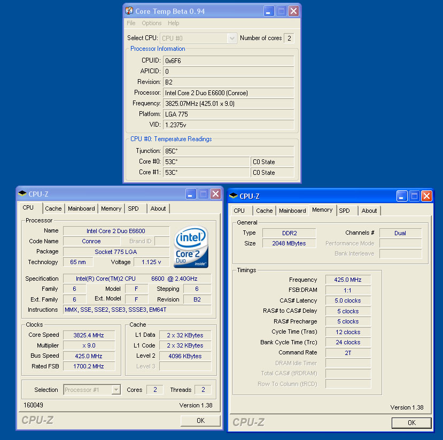Image resolution: width=443 pixels, height=440 pixels.
Task: Open About tab in right CPU-Z
Action: coord(369,211)
